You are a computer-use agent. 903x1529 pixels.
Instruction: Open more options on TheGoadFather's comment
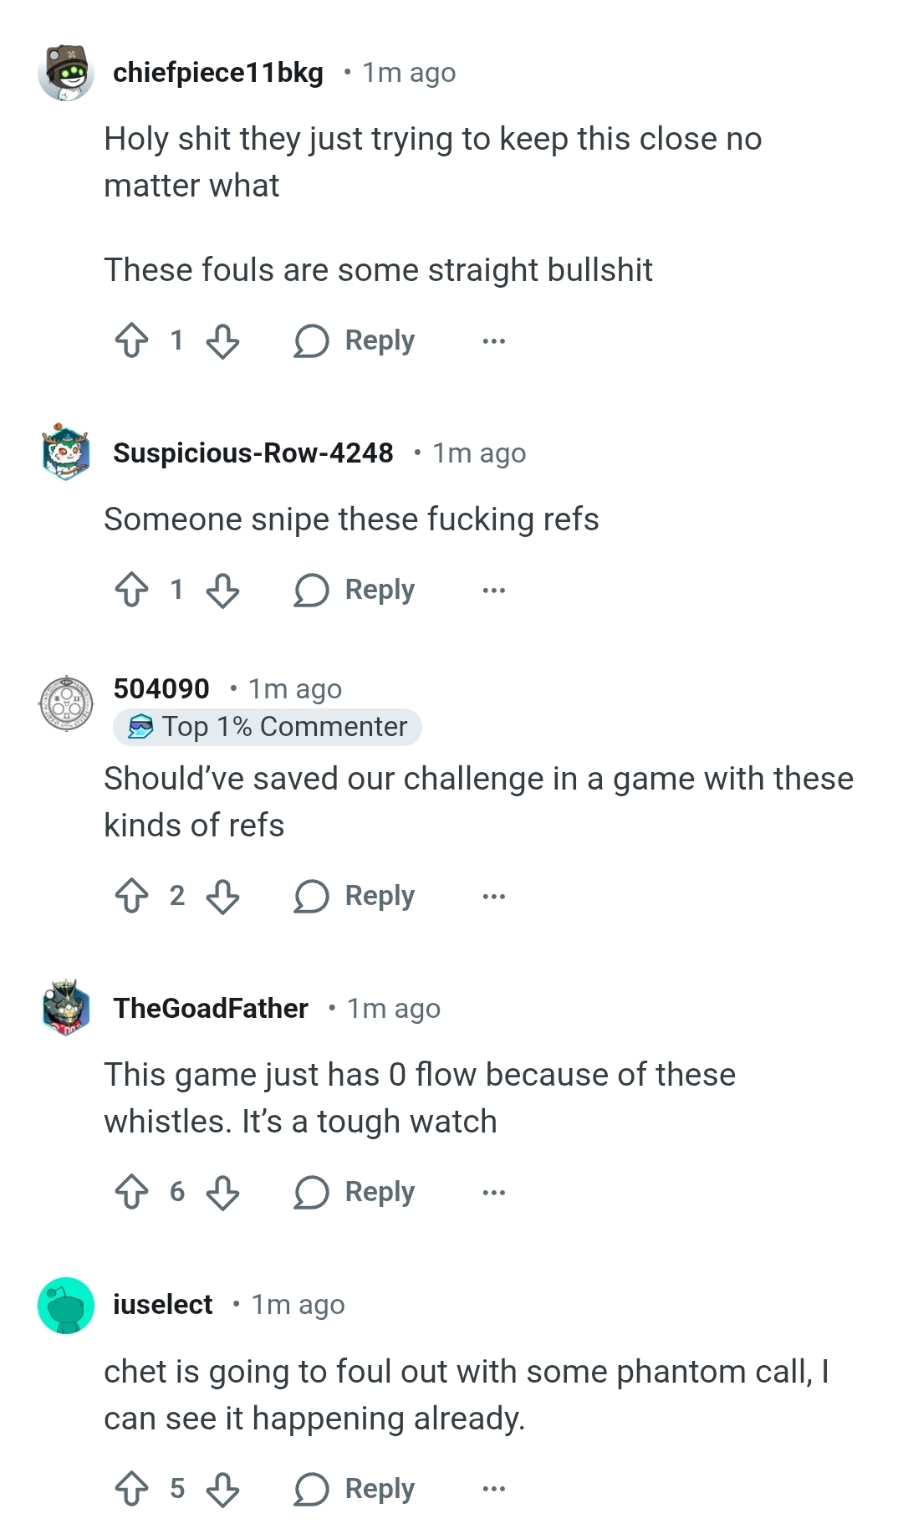(x=494, y=1192)
